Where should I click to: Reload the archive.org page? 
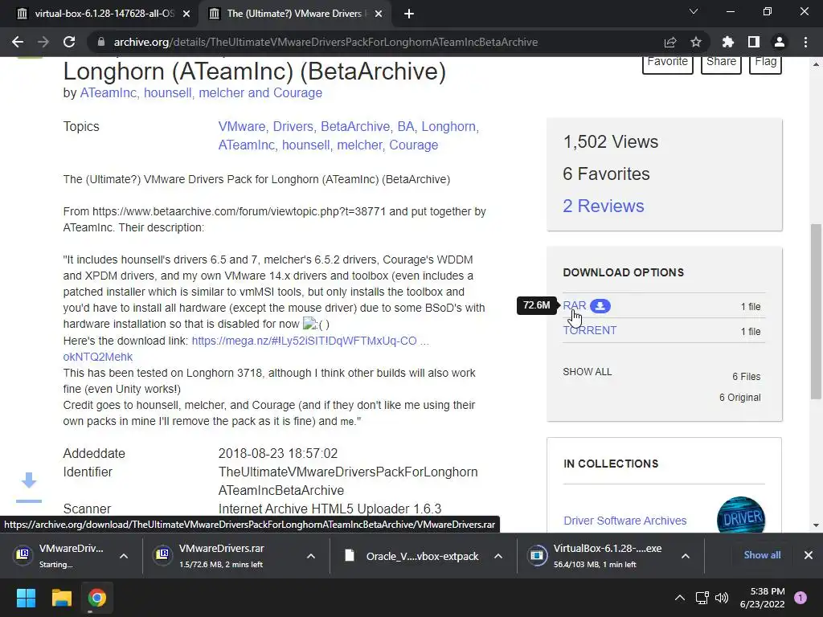[x=69, y=42]
